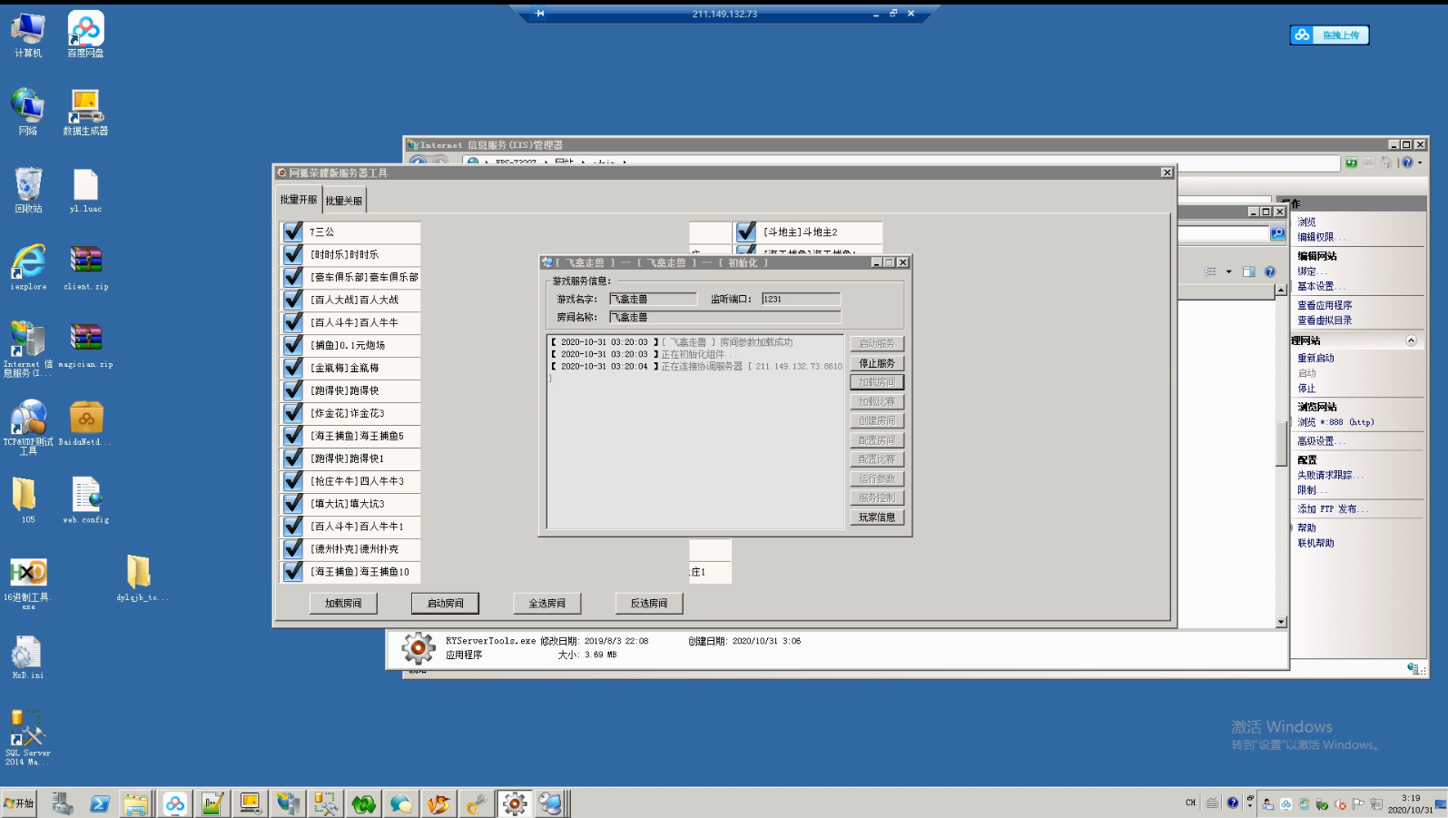Click the 监听端口 input field

coord(800,299)
